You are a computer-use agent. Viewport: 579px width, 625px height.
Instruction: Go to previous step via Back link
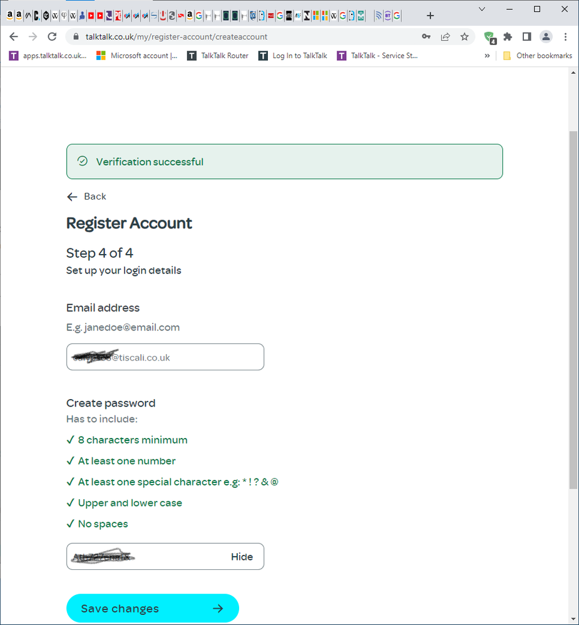click(86, 196)
